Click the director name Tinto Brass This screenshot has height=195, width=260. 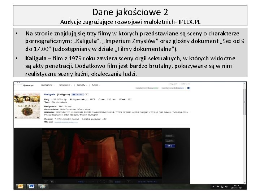tap(65, 107)
